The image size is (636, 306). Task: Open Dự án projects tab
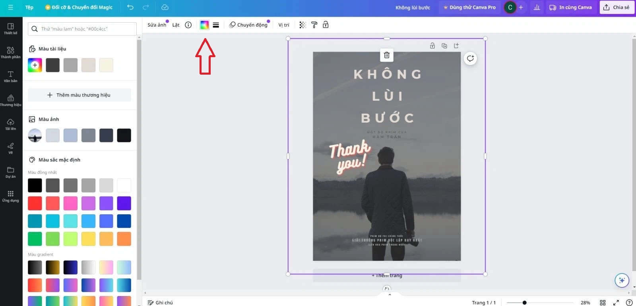11,172
